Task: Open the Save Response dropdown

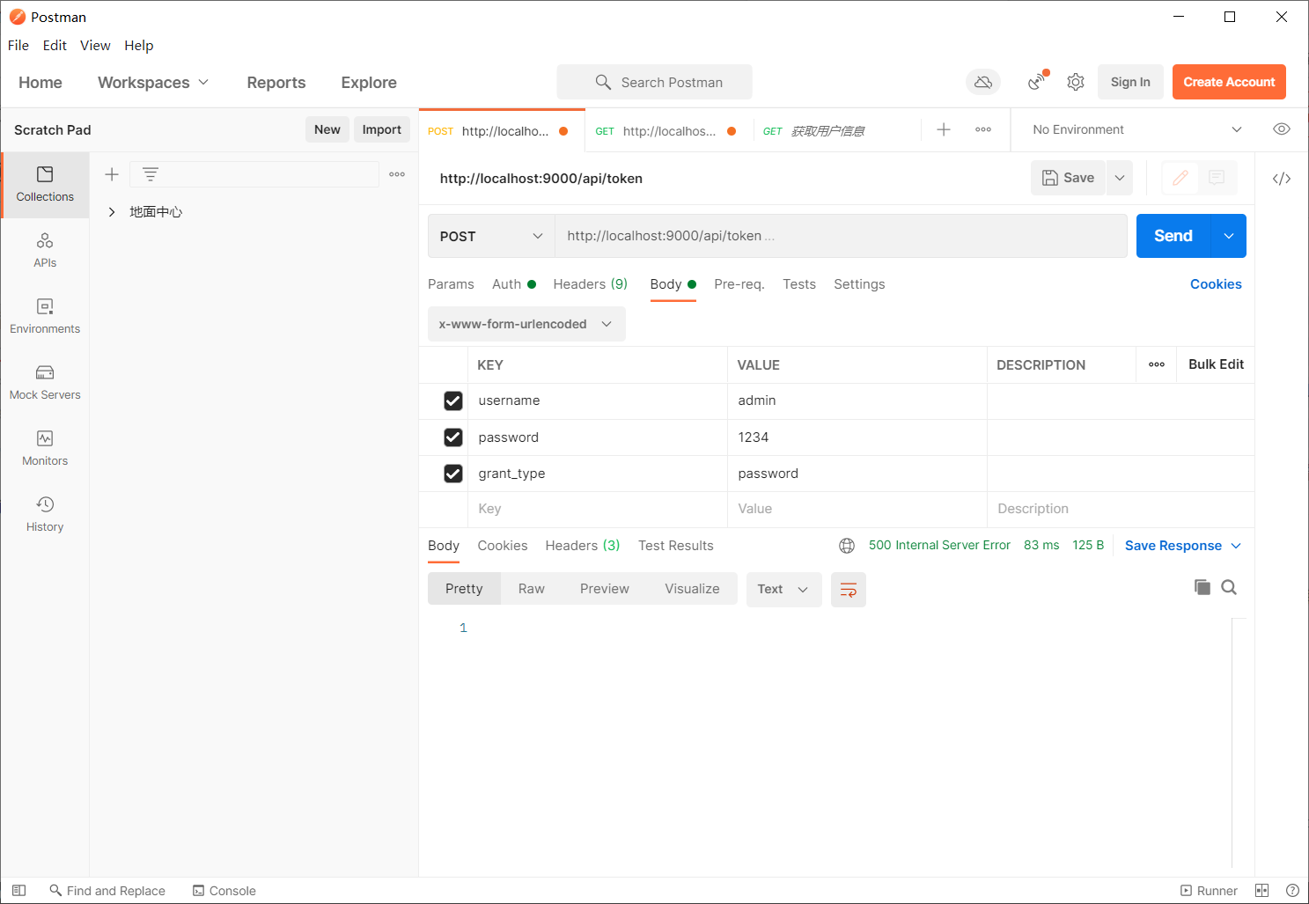Action: pos(1182,546)
